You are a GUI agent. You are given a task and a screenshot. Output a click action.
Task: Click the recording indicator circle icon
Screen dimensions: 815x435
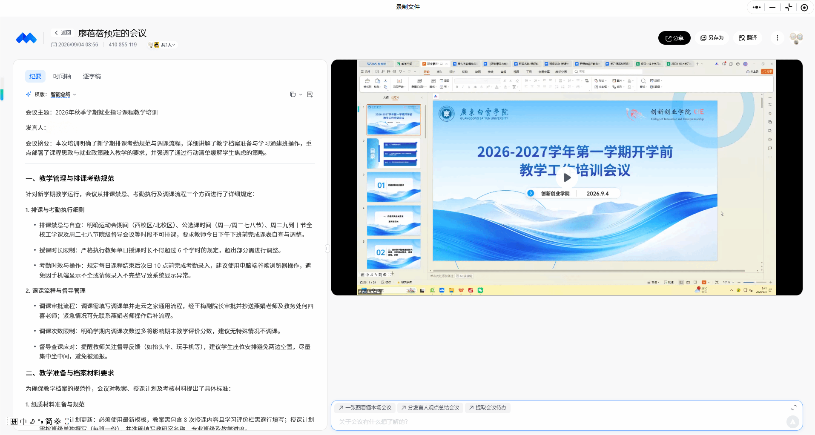coord(804,7)
